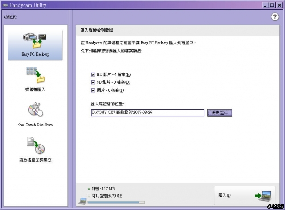Image resolution: width=285 pixels, height=210 pixels.
Task: Toggle the 圖片 - 0 檔案 checkbox
Action: tap(93, 90)
